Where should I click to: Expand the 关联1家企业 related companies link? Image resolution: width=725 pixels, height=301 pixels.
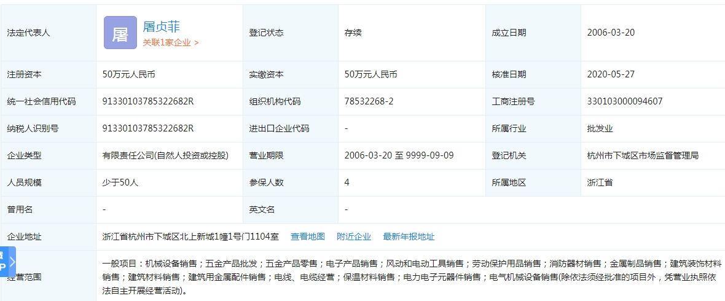tap(171, 42)
